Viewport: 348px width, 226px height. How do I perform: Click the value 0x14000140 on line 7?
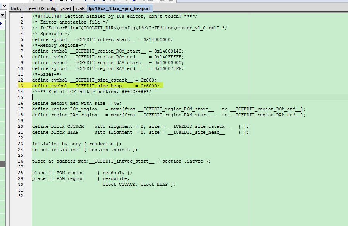167,51
